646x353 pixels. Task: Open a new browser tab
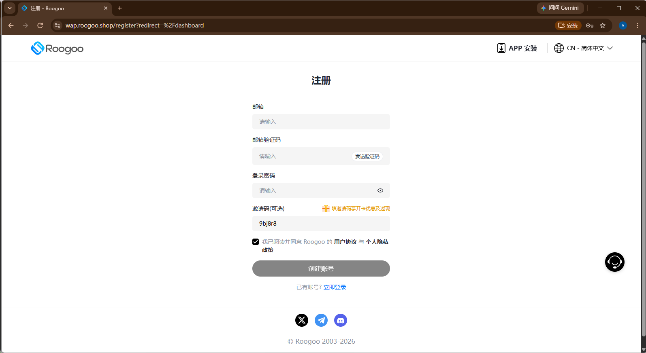tap(120, 8)
